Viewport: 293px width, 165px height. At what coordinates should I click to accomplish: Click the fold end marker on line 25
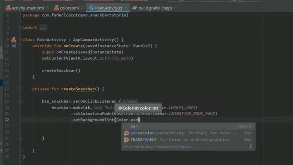click(21, 138)
